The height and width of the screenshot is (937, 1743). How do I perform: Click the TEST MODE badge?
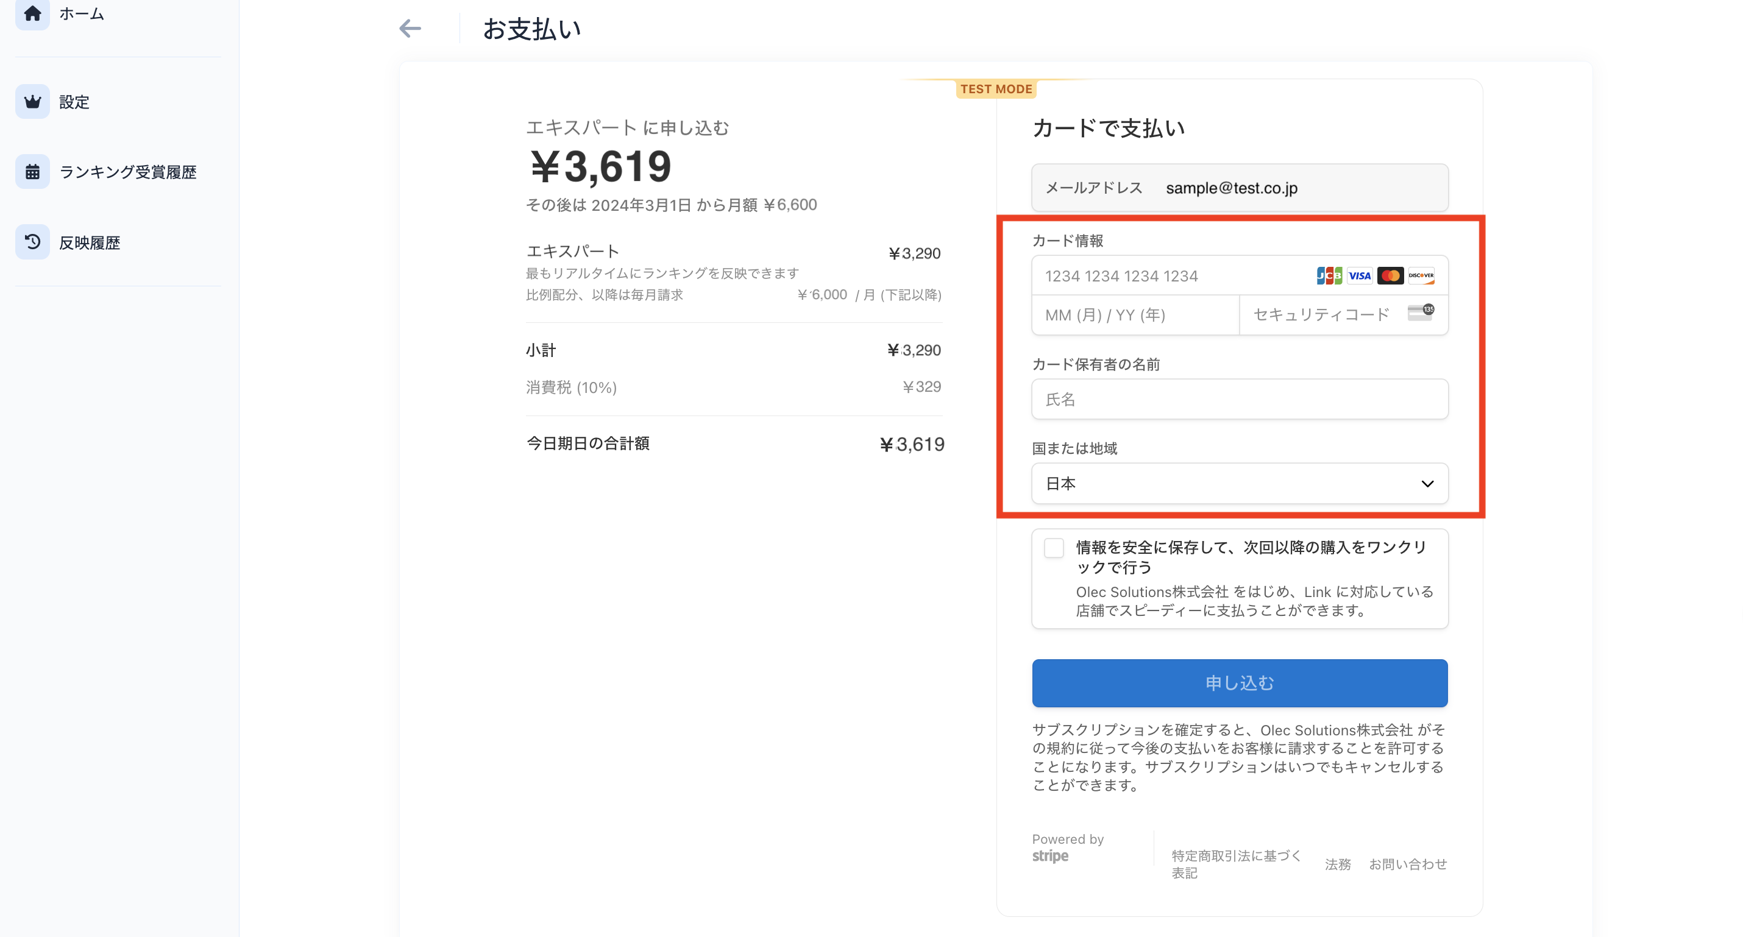coord(996,88)
